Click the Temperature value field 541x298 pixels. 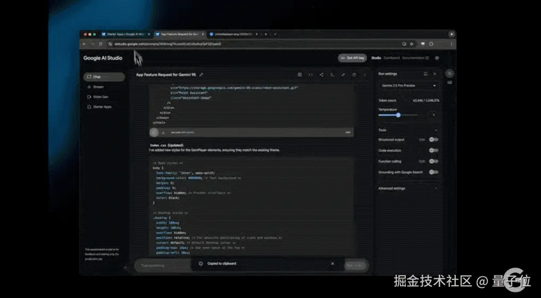point(434,115)
